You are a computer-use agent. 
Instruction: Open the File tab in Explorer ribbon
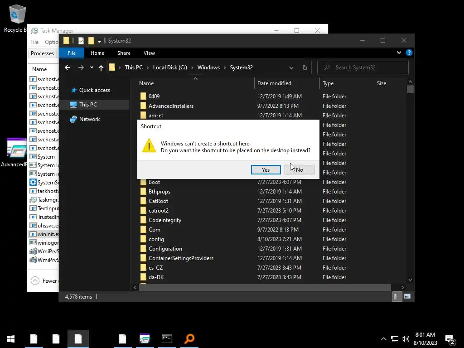[72, 53]
